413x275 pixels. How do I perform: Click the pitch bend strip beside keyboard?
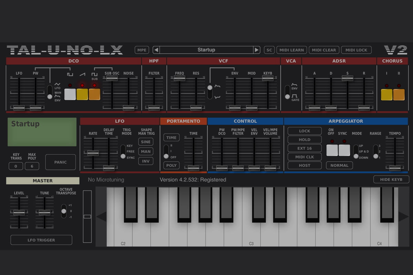pos(87,217)
